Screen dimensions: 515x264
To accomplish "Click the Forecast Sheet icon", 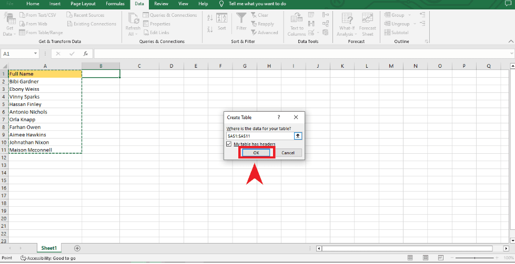I will pyautogui.click(x=368, y=21).
